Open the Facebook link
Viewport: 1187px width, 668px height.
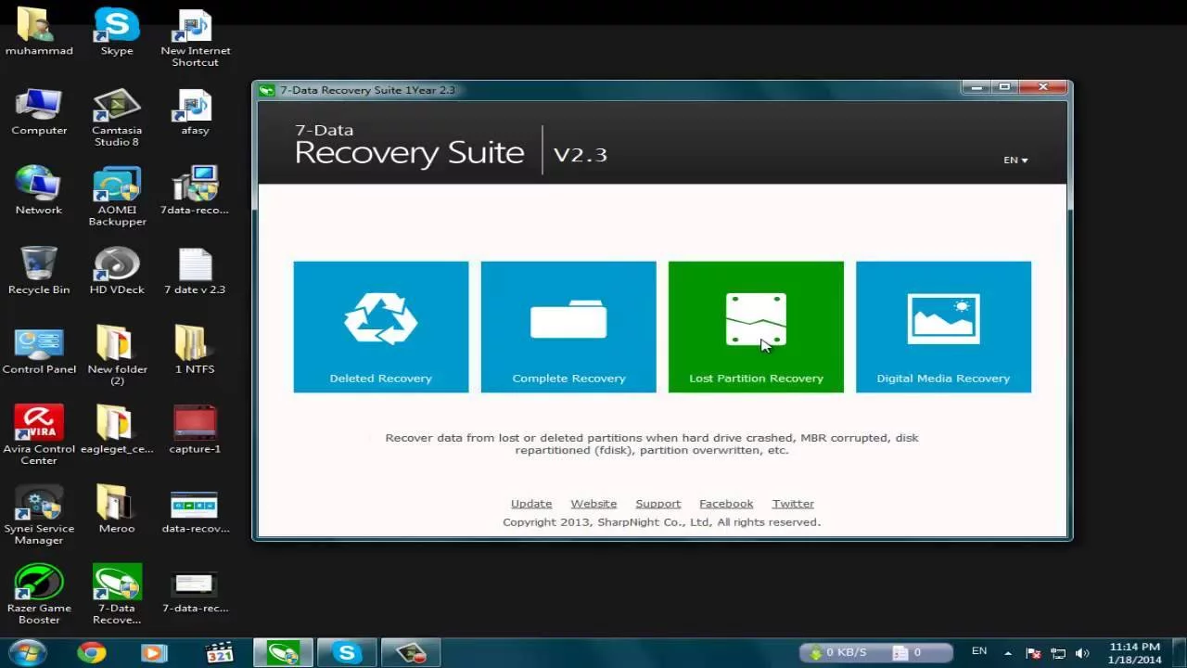click(726, 504)
